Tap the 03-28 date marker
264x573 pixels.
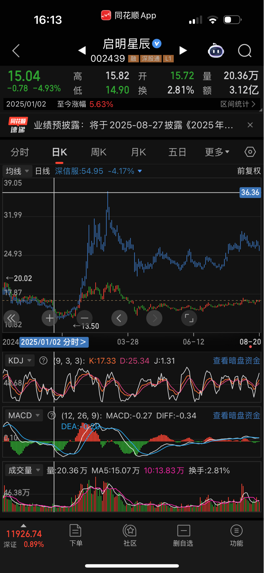128,342
